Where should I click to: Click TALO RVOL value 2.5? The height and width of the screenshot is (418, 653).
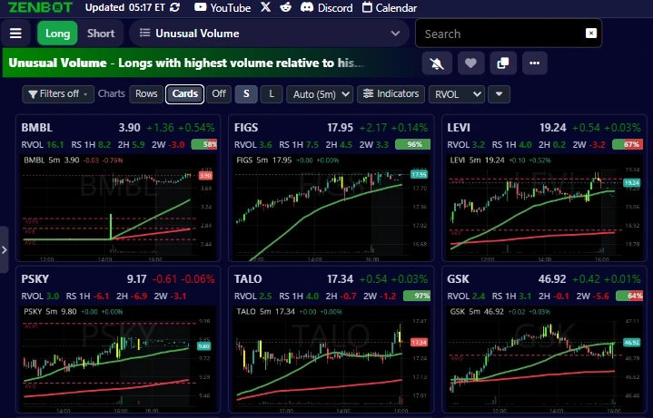coord(265,296)
